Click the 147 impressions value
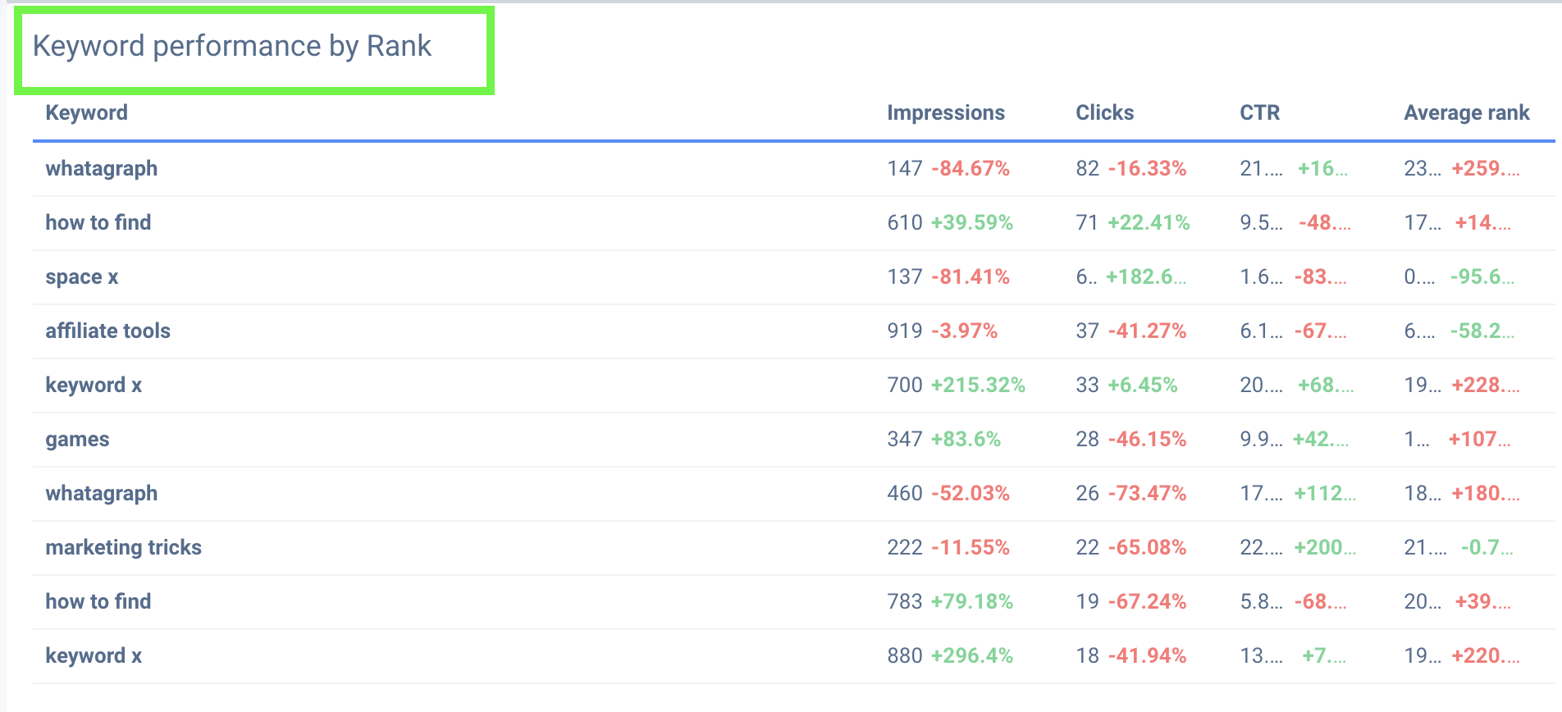The height and width of the screenshot is (712, 1562). tap(905, 168)
